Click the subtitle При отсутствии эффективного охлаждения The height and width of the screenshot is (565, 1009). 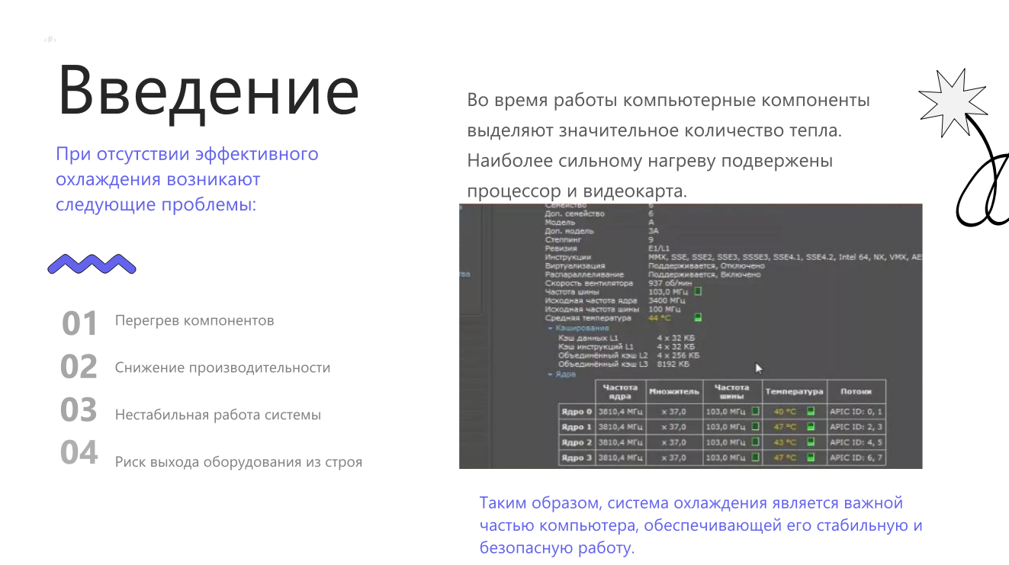(x=187, y=179)
